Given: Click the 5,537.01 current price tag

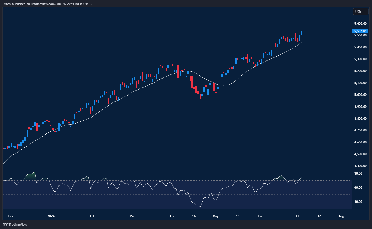Looking at the screenshot, I should [x=360, y=31].
